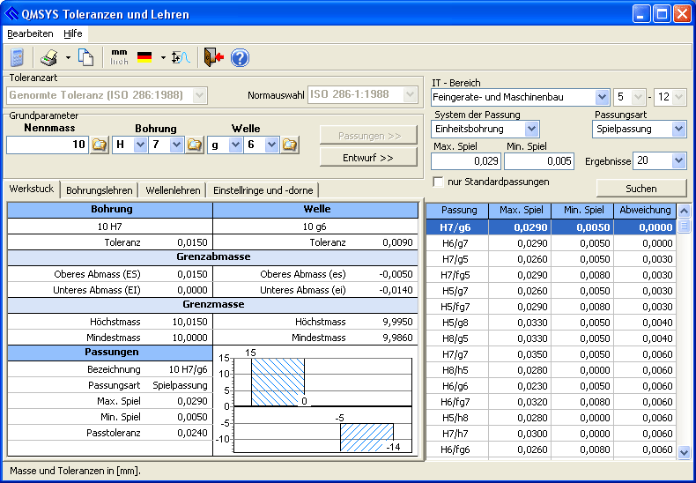Open System der Passung Einheitsbohrung dropdown
Screen dimensions: 696x483
pos(531,130)
